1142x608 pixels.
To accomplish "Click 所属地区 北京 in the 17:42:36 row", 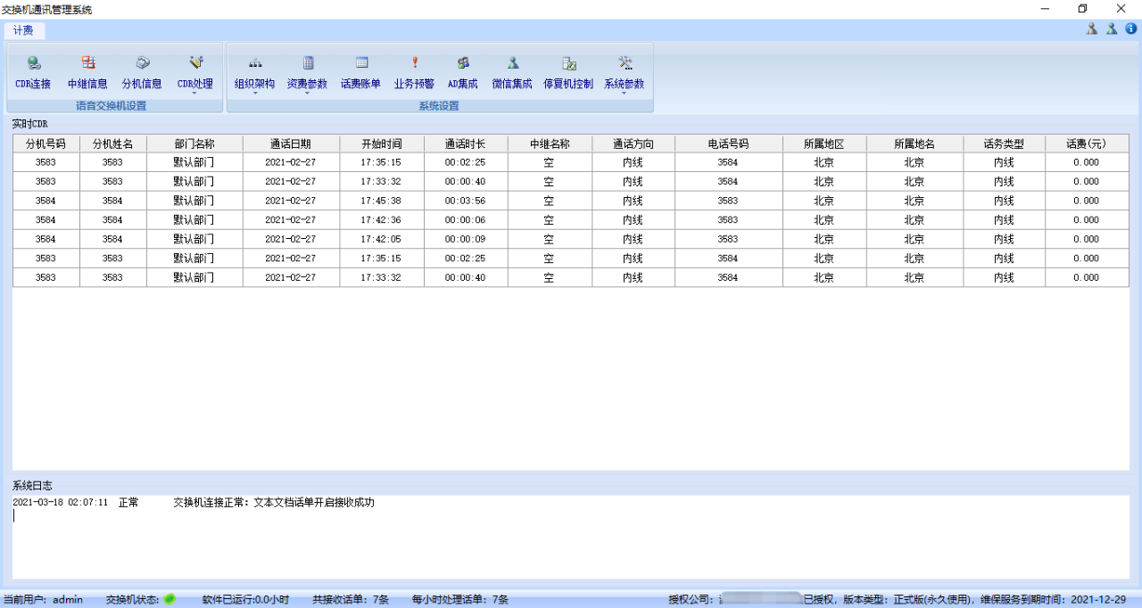I will 823,220.
